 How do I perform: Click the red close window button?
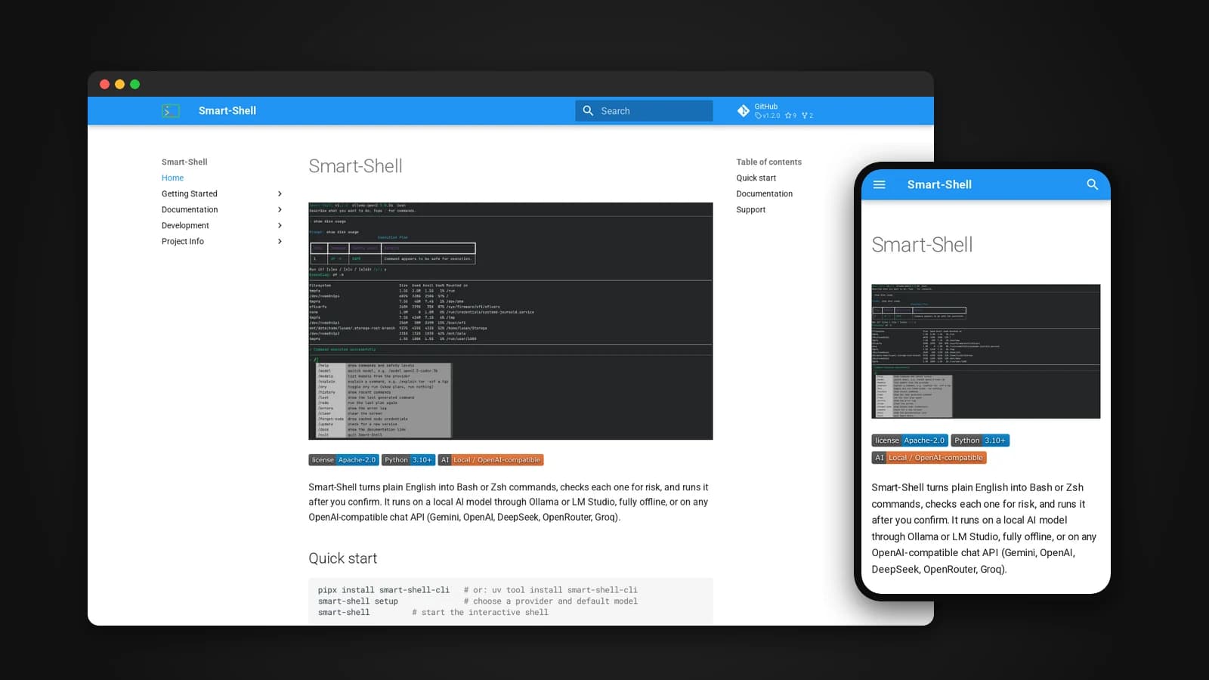click(x=105, y=85)
